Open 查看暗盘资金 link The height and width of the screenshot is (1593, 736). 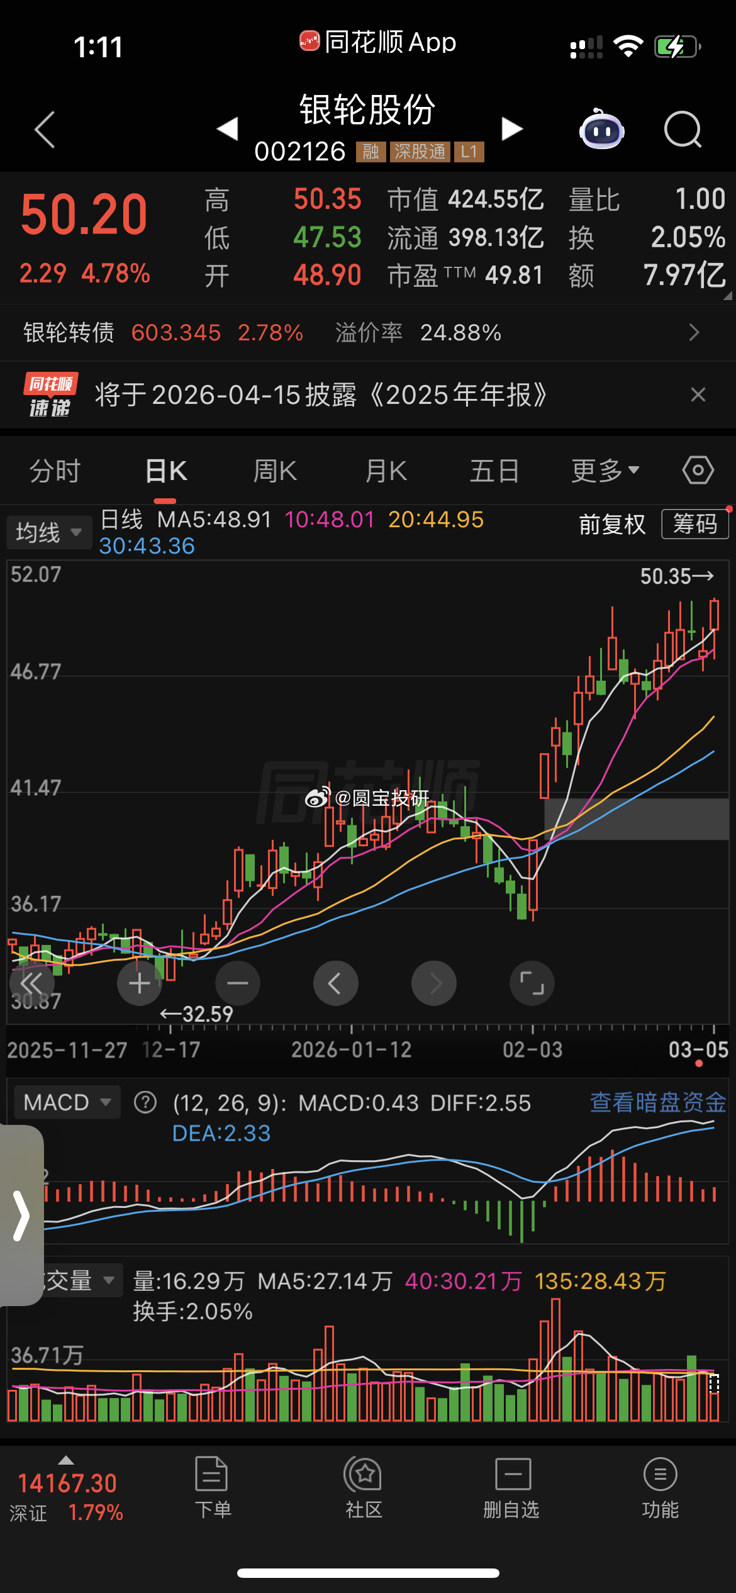[x=658, y=1102]
